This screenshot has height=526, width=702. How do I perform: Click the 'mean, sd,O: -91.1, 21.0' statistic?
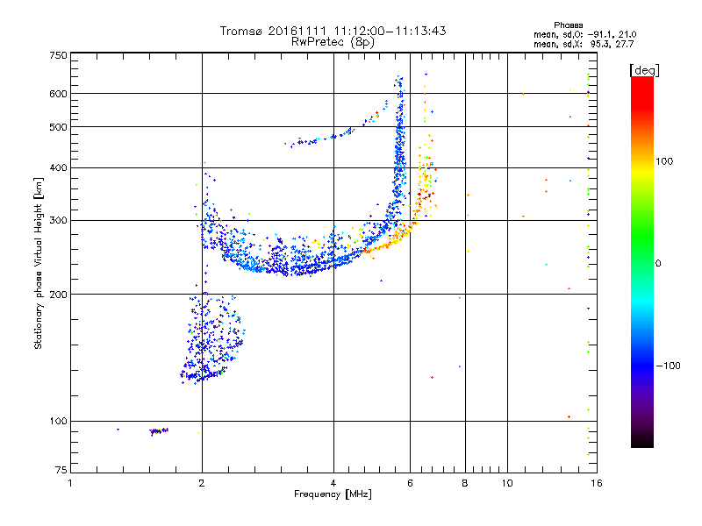tap(584, 34)
